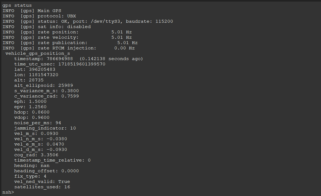Click the "gps status" command line
This screenshot has width=321, height=196.
click(x=17, y=5)
